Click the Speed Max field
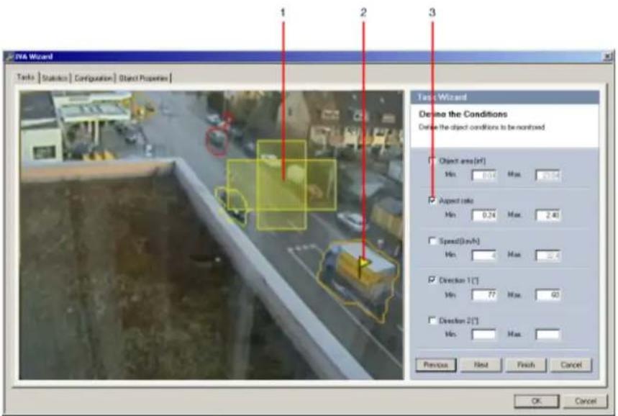 pos(547,255)
